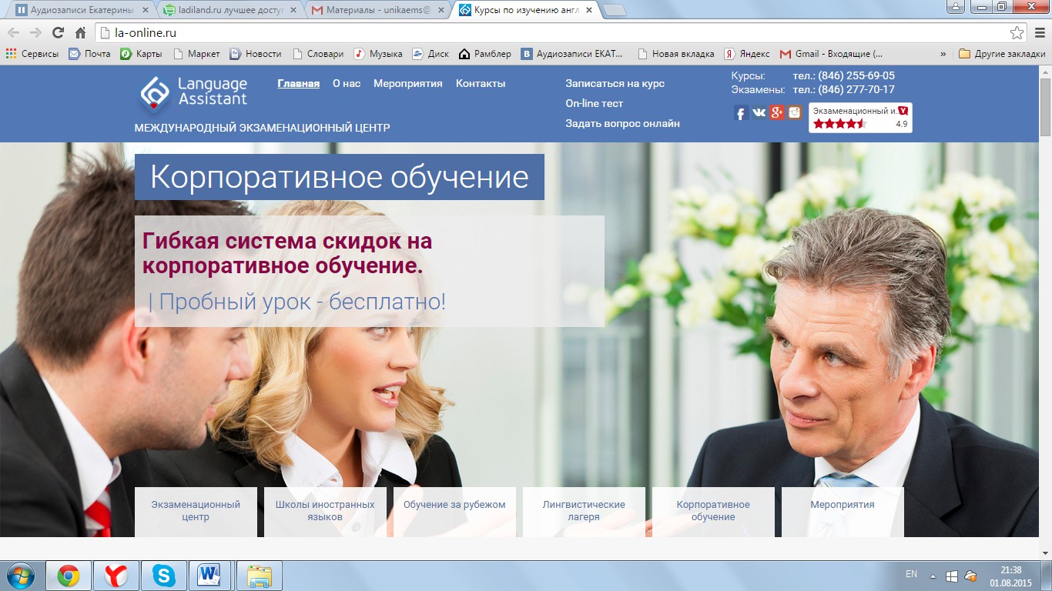The image size is (1052, 591).
Task: Open the Корпоративное обучение tile
Action: point(713,512)
